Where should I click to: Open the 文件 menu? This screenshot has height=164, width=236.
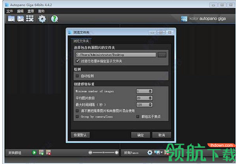[x=10, y=11]
